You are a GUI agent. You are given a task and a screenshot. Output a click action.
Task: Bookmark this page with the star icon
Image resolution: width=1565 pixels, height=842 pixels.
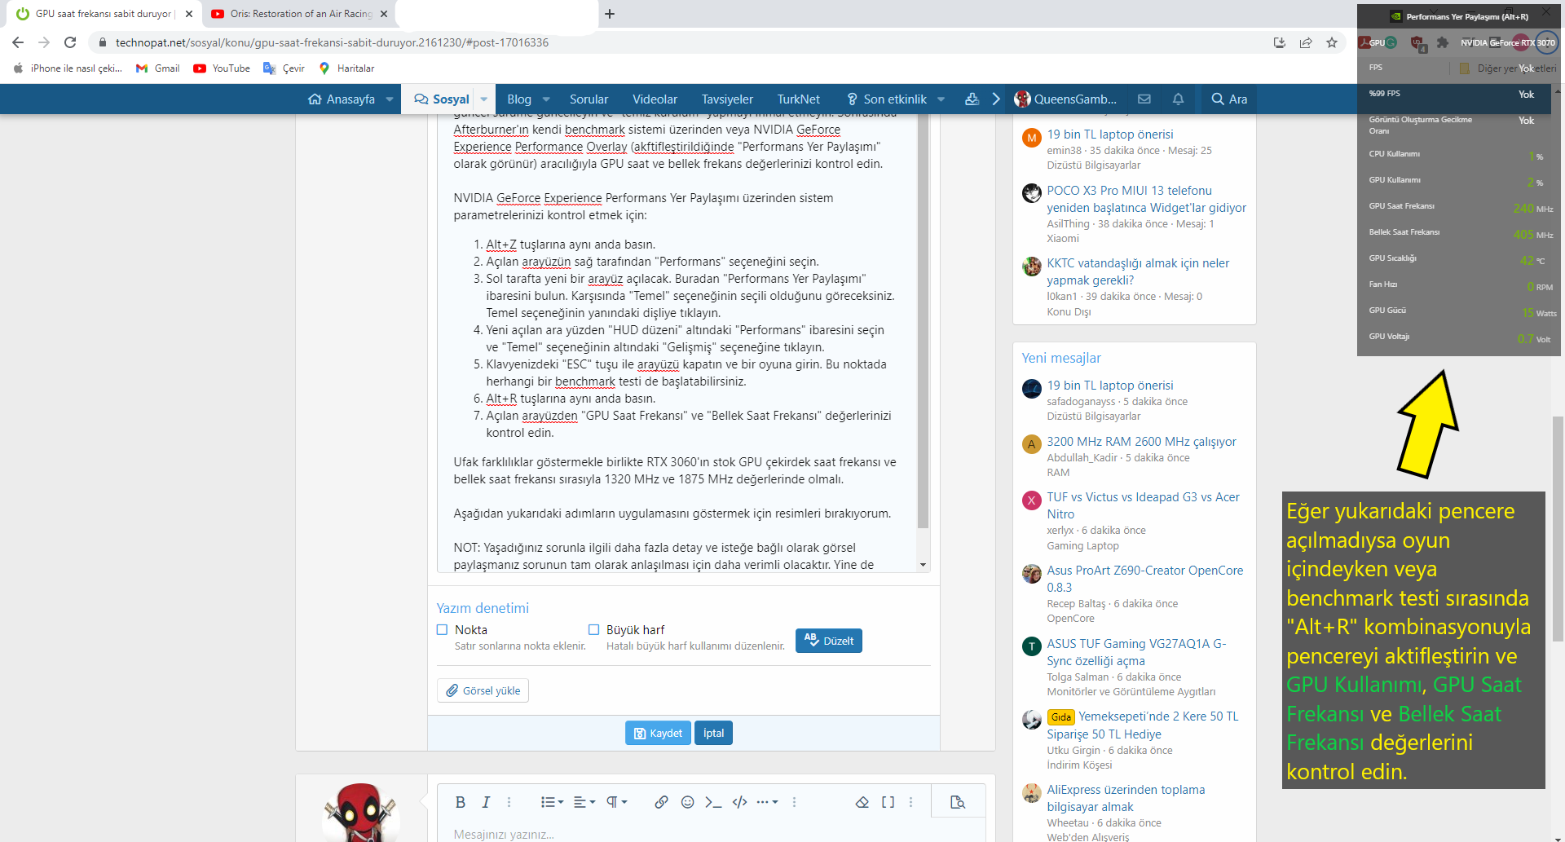coord(1332,42)
